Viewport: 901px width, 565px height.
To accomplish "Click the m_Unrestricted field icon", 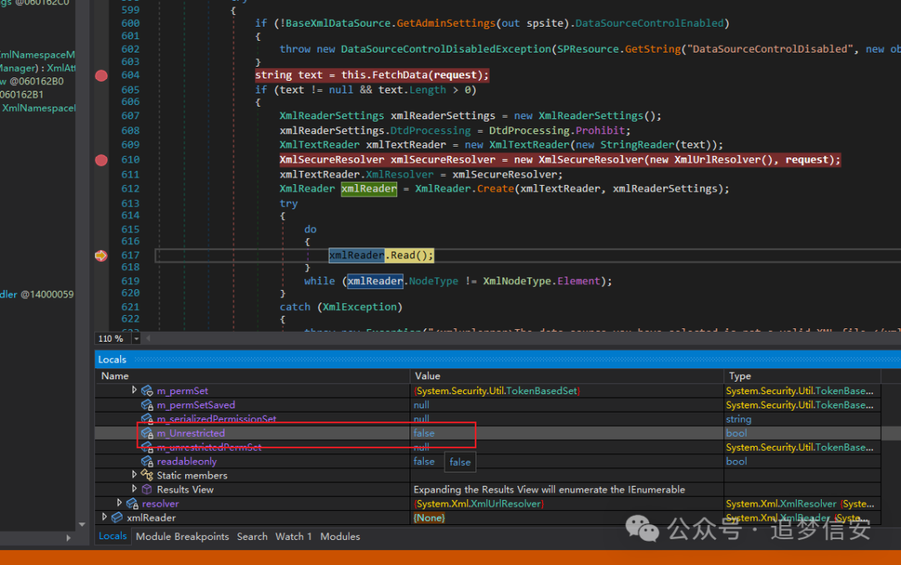I will pos(147,433).
